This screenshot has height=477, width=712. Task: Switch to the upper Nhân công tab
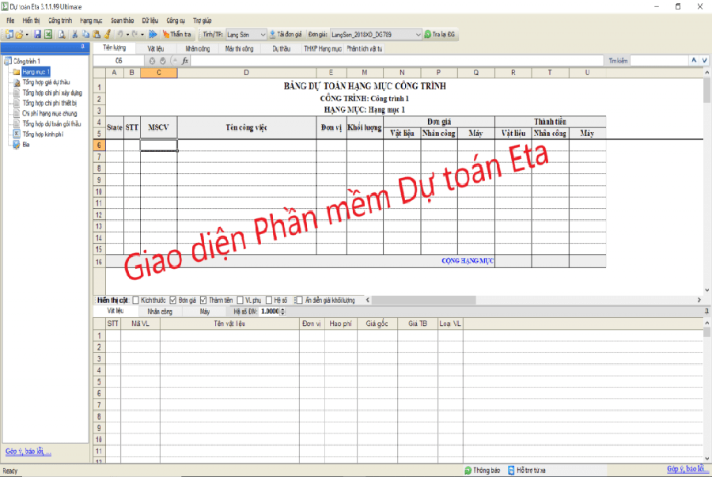point(198,48)
